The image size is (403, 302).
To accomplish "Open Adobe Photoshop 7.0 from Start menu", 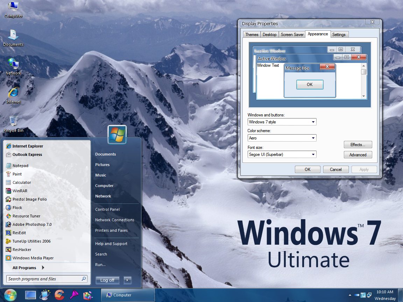I will (x=31, y=224).
